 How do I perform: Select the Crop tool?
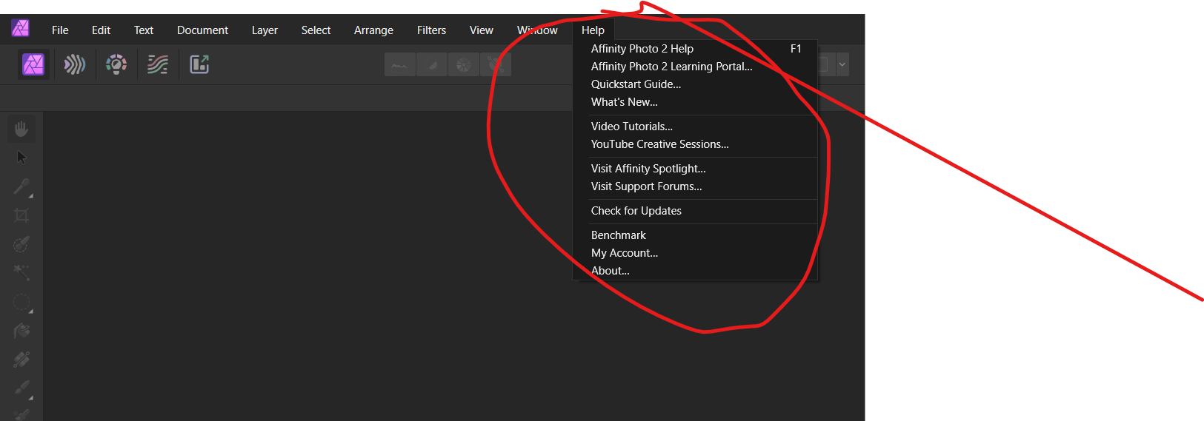coord(21,215)
